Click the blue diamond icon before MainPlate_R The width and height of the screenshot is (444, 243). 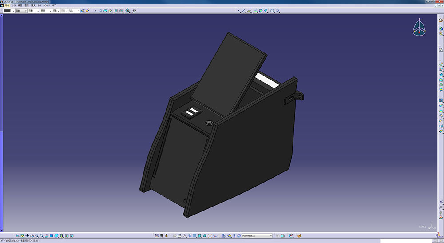pyautogui.click(x=239, y=235)
